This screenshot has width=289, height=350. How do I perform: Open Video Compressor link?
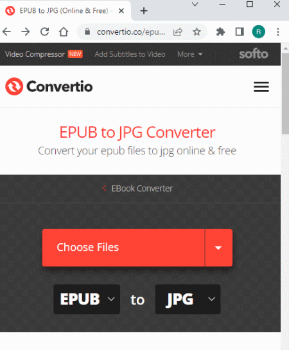(x=35, y=54)
